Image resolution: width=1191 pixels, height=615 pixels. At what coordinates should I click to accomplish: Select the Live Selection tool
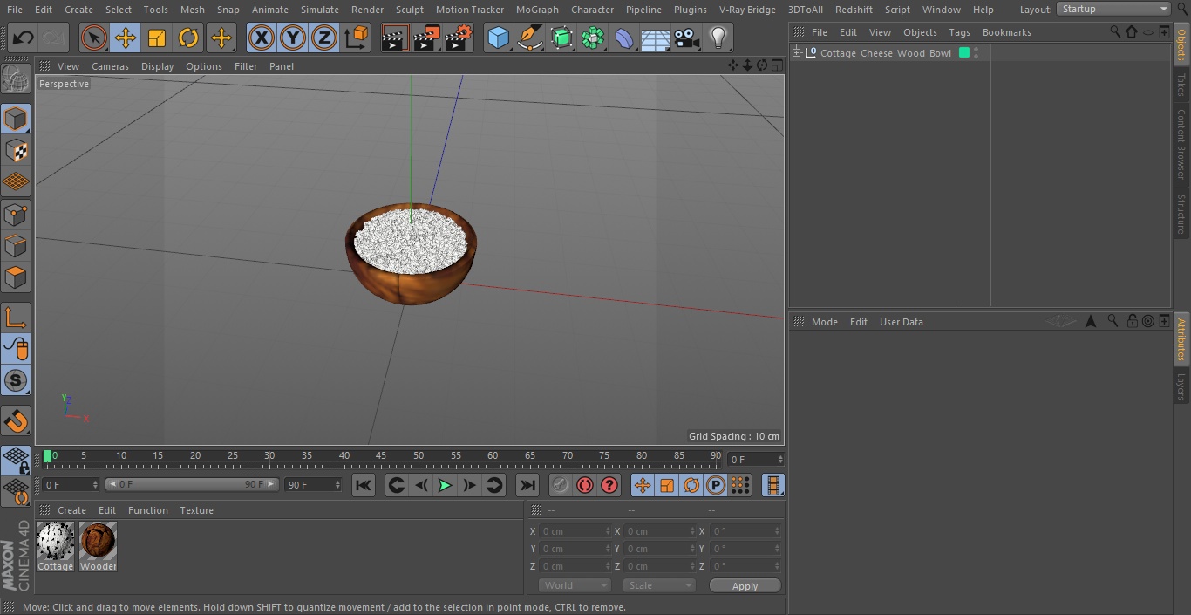pos(94,38)
